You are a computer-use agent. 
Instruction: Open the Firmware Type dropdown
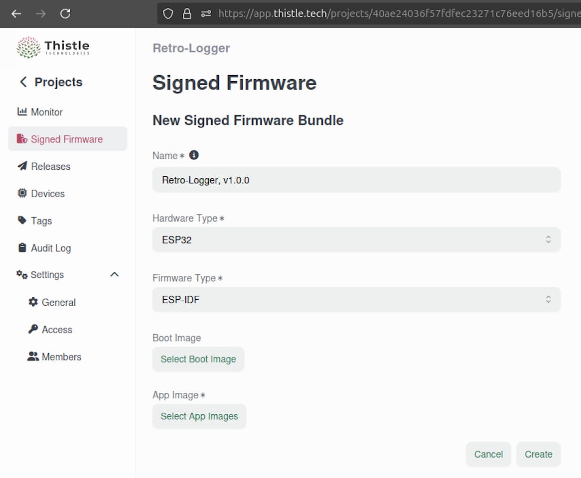(356, 299)
